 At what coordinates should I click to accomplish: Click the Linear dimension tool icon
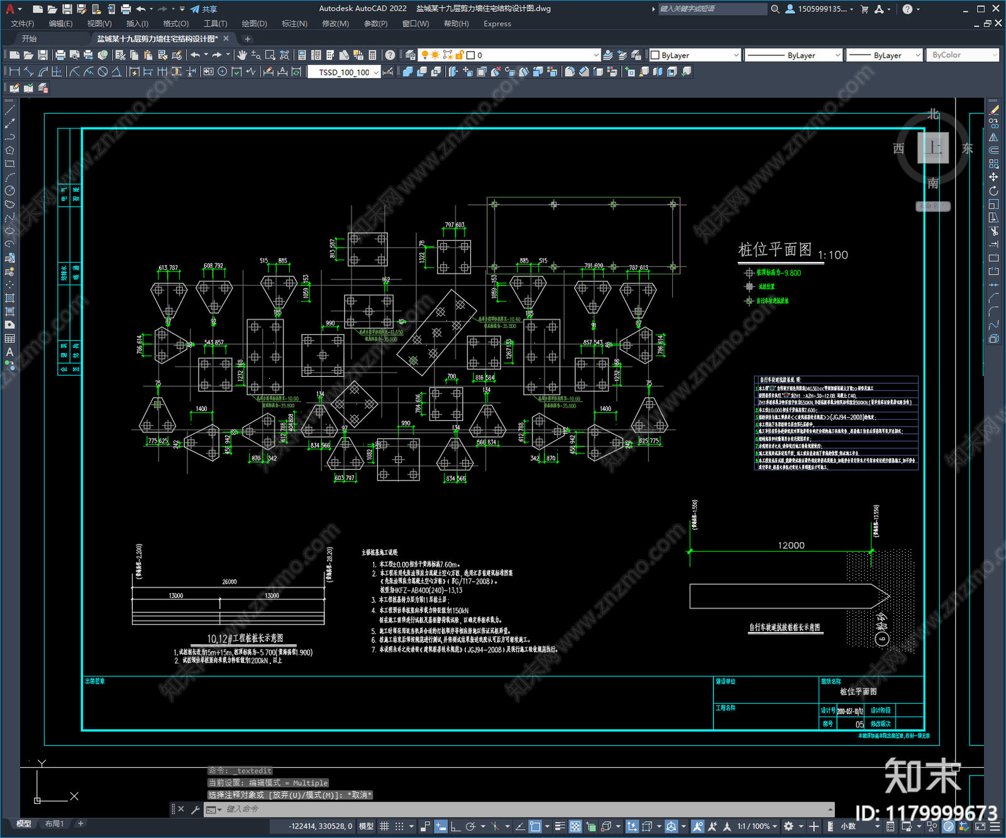pos(14,72)
